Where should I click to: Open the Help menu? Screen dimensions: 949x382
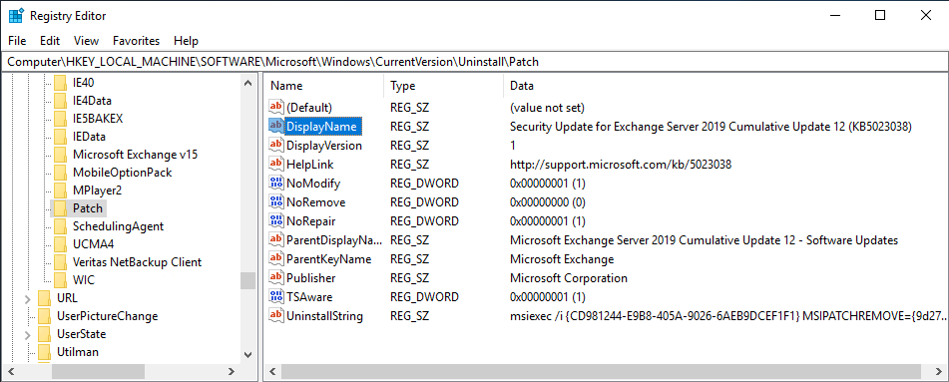186,41
